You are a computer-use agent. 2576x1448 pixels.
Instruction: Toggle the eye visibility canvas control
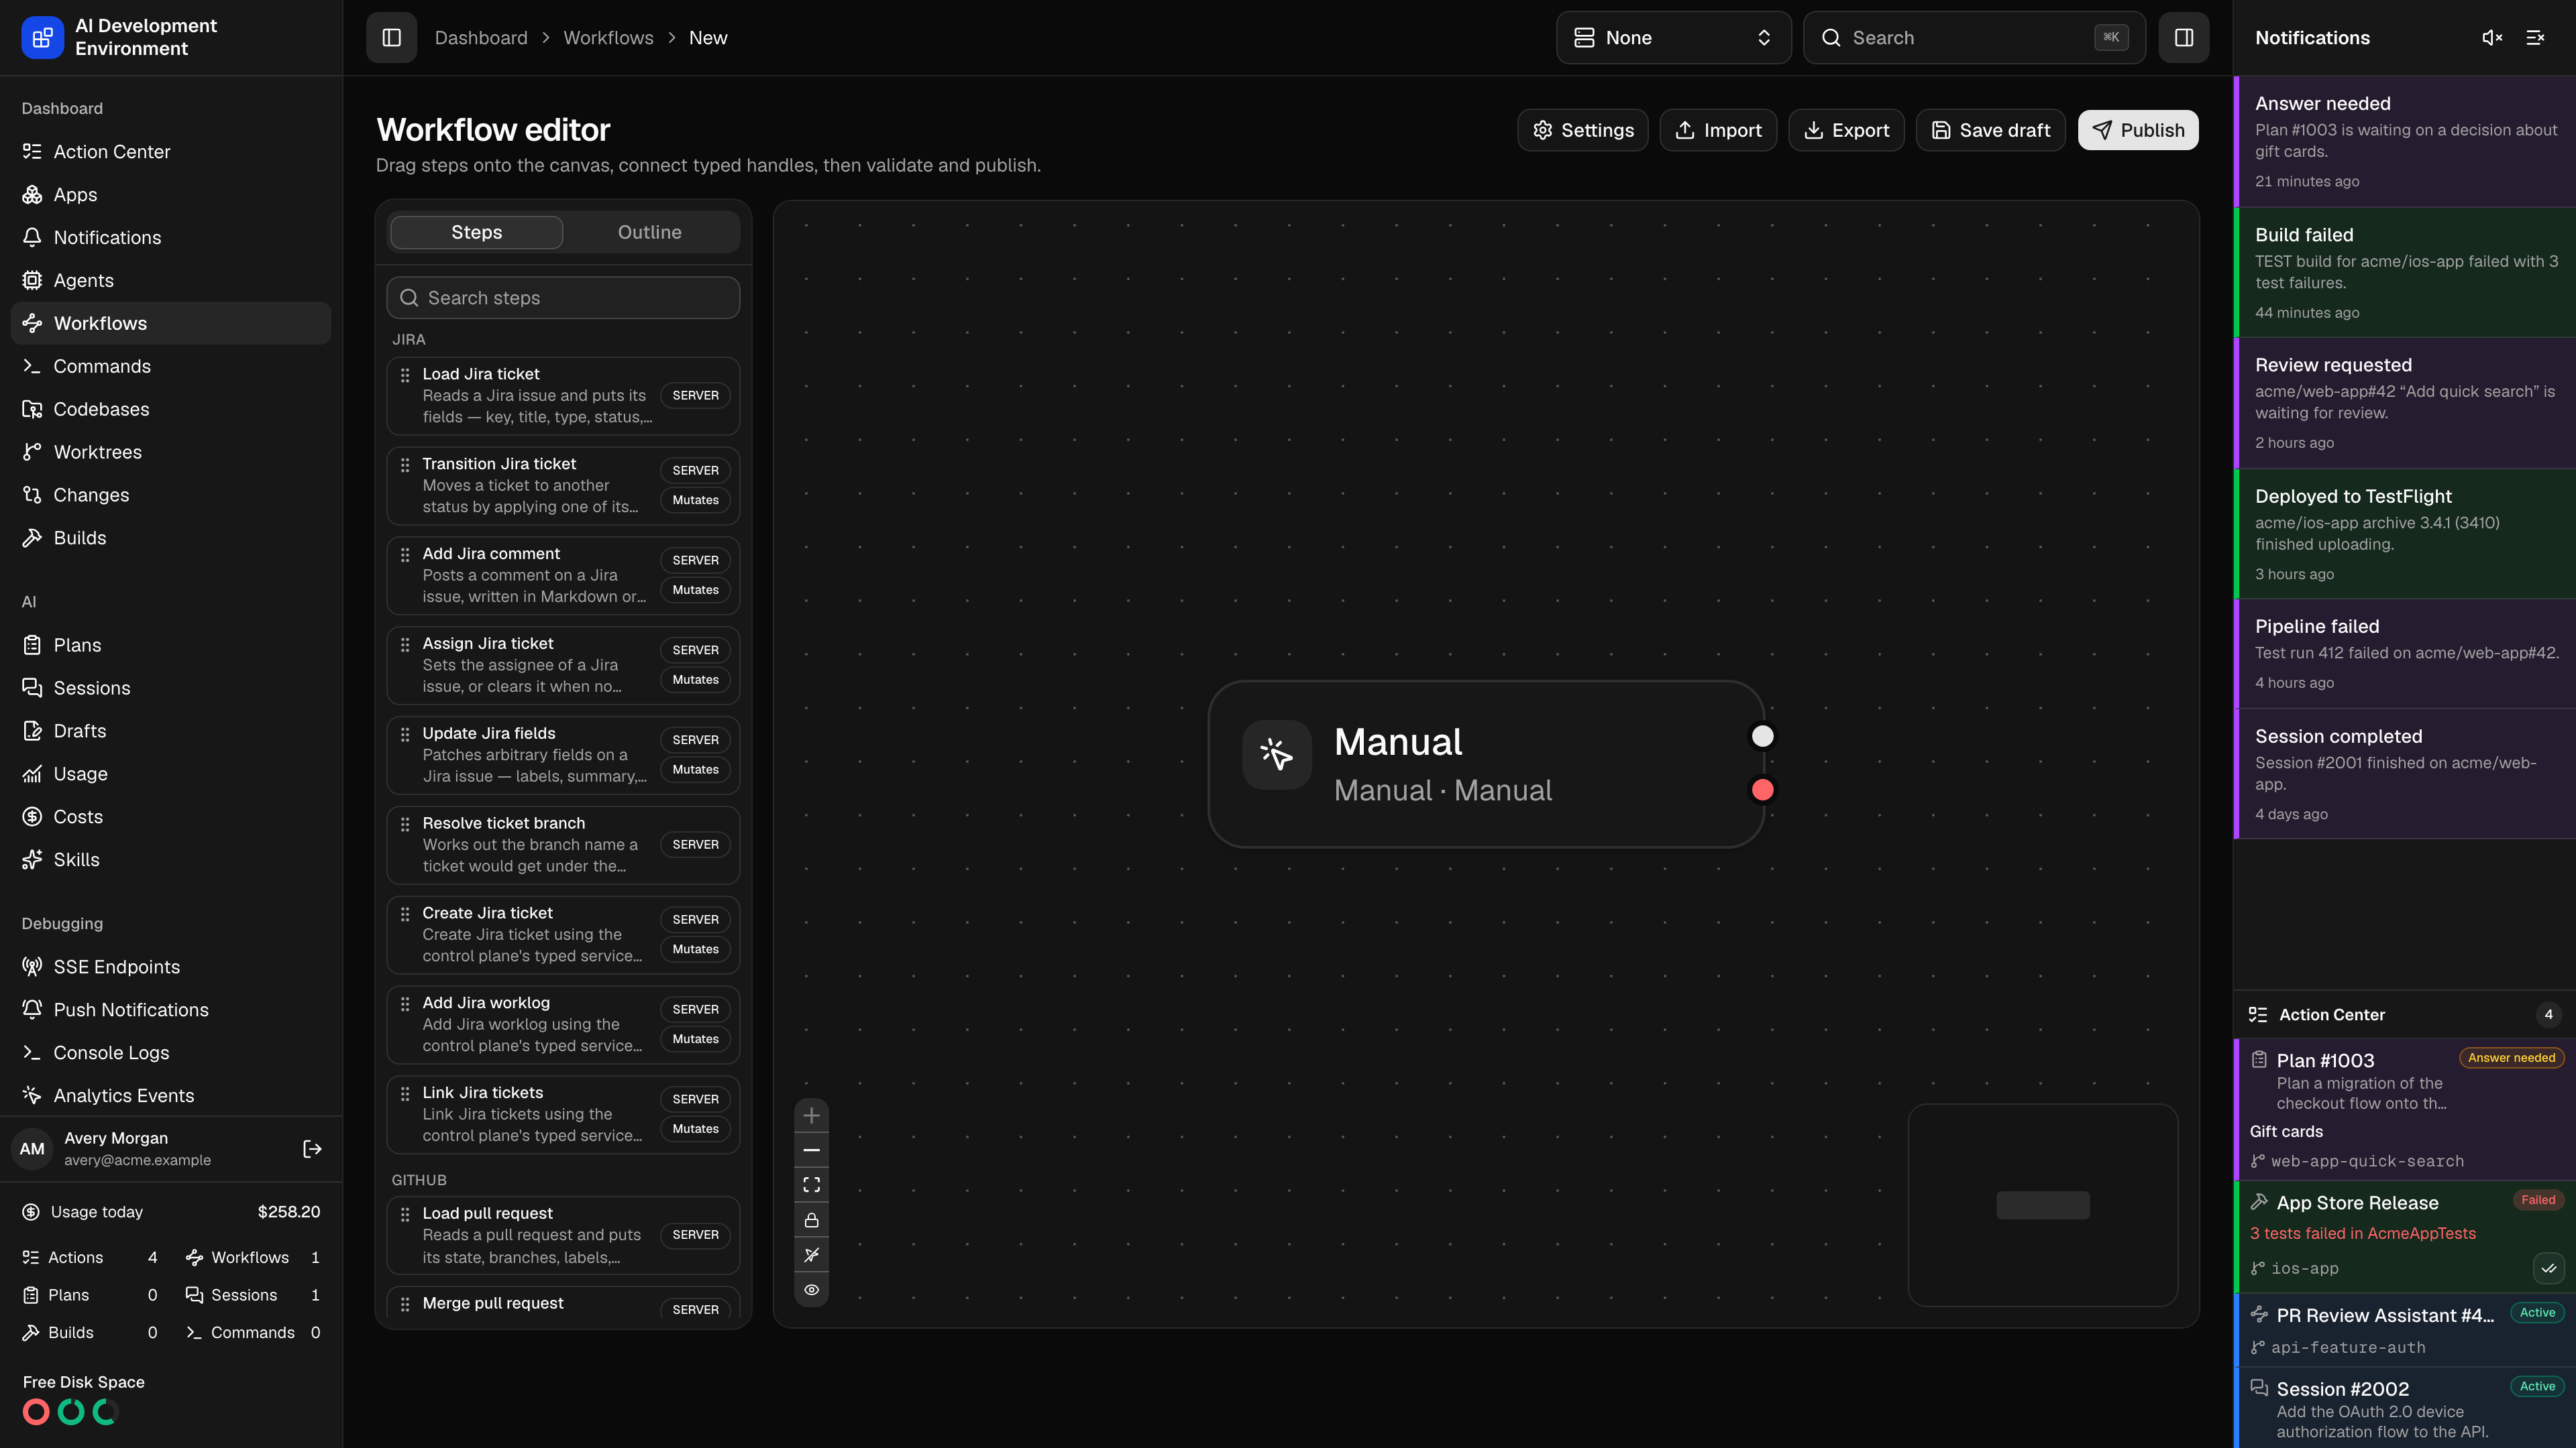[812, 1290]
